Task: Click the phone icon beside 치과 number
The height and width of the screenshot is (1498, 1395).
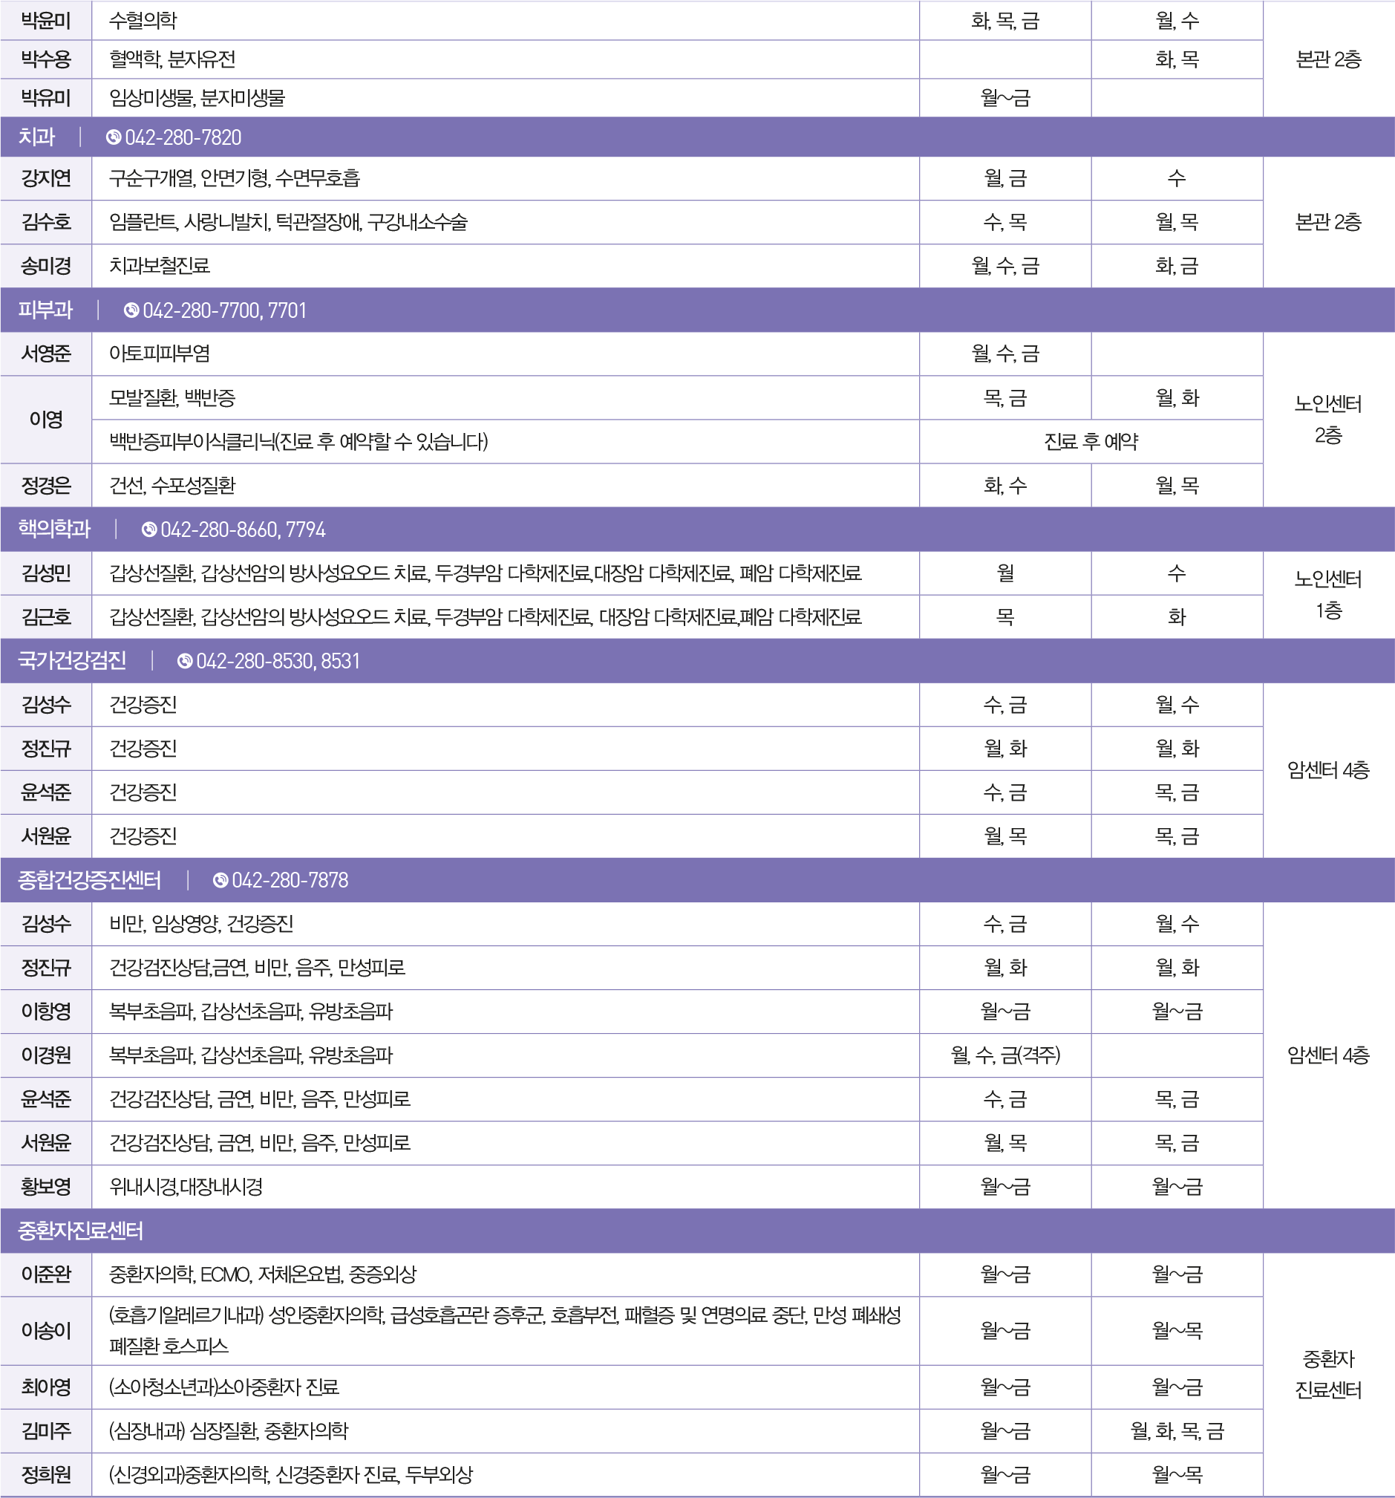Action: tap(114, 137)
